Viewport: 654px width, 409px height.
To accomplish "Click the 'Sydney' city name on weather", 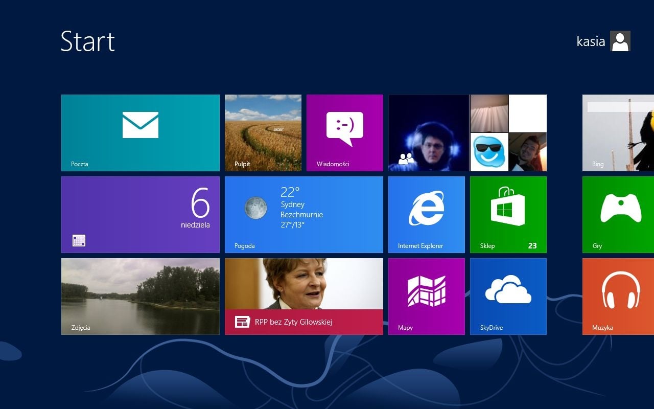I will [292, 204].
